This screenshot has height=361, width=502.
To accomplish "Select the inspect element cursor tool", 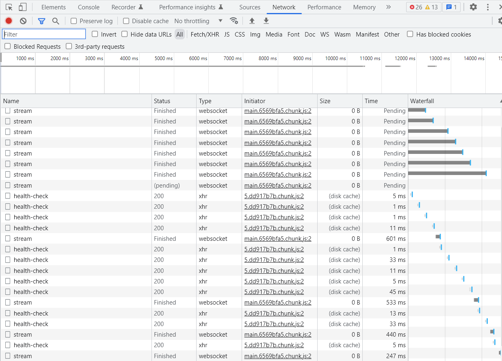I will coord(9,7).
